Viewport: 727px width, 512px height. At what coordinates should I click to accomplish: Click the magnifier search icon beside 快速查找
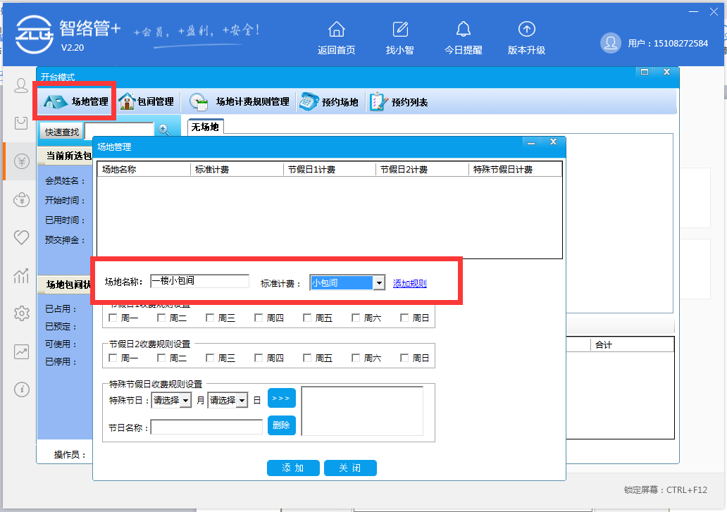click(164, 130)
